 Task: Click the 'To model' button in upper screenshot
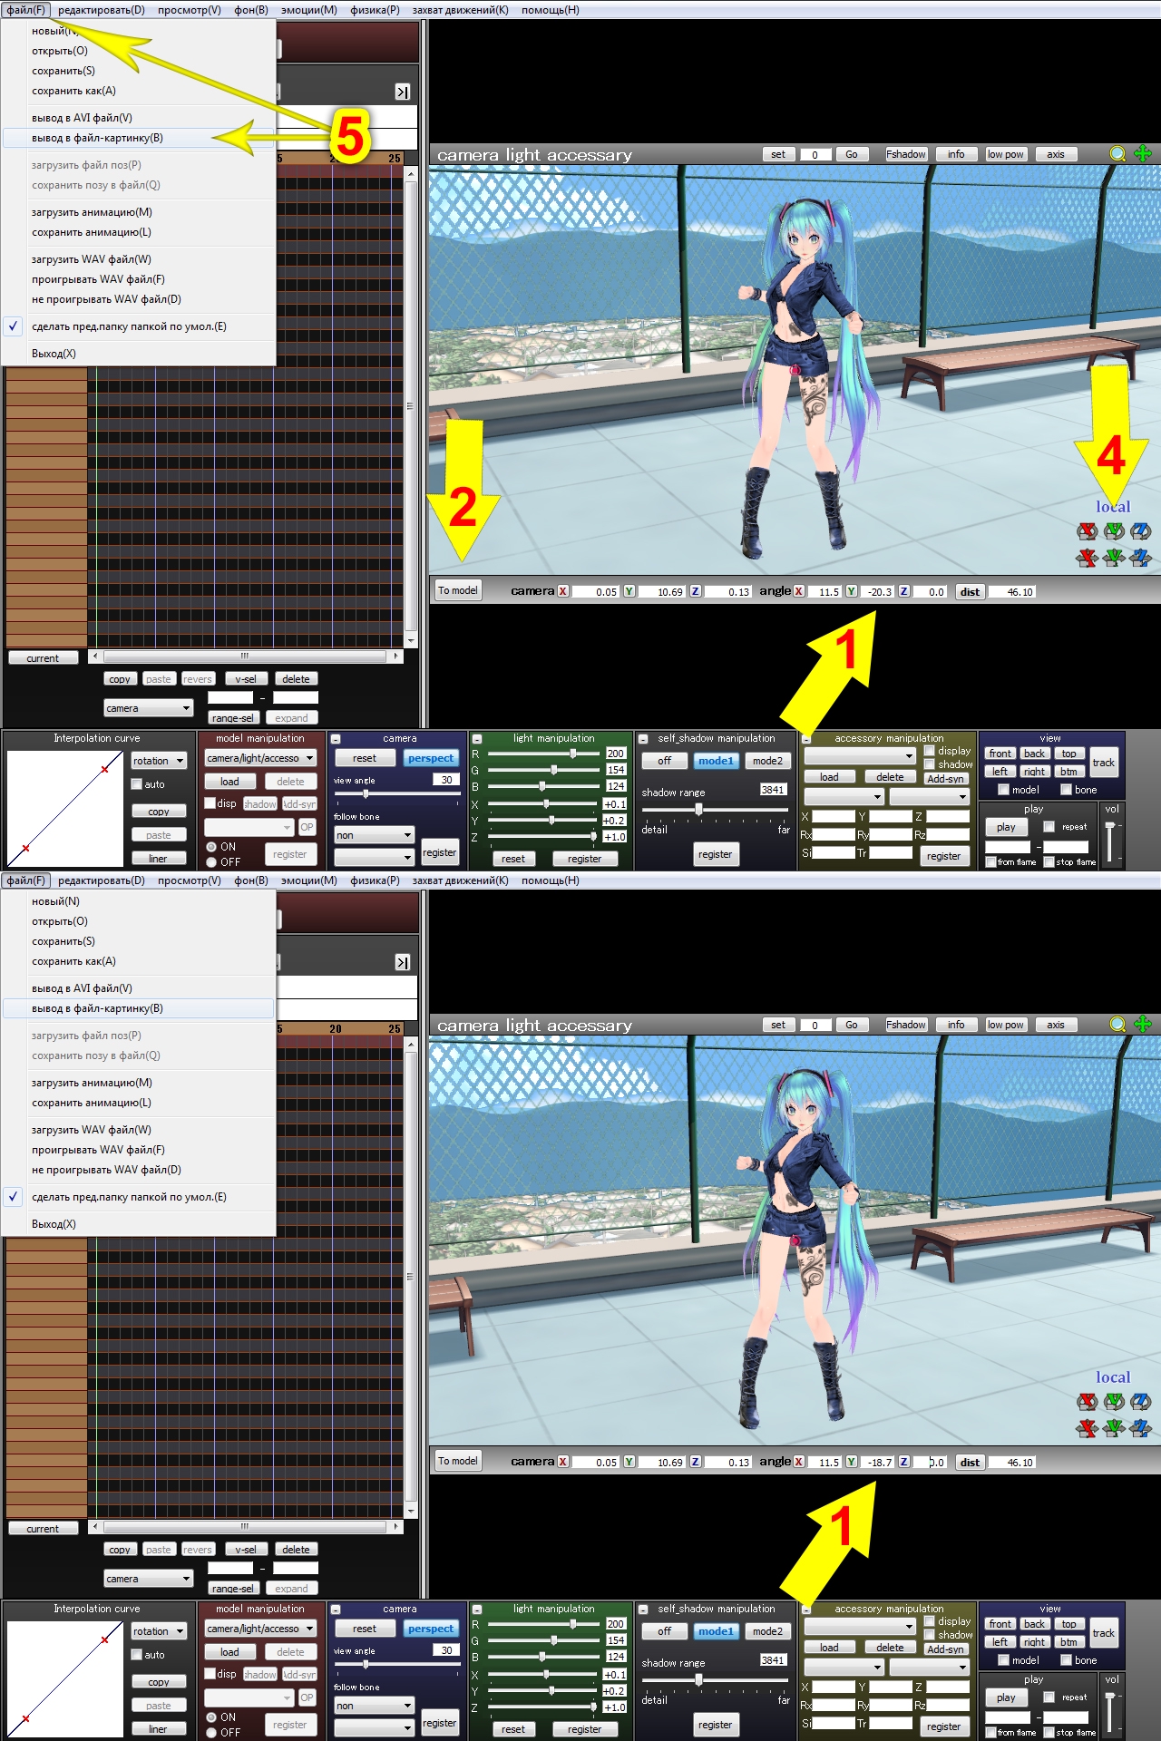pyautogui.click(x=458, y=590)
